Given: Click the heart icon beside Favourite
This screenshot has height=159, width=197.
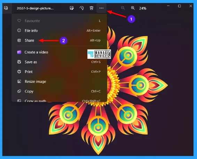Looking at the screenshot, I should [x=19, y=21].
